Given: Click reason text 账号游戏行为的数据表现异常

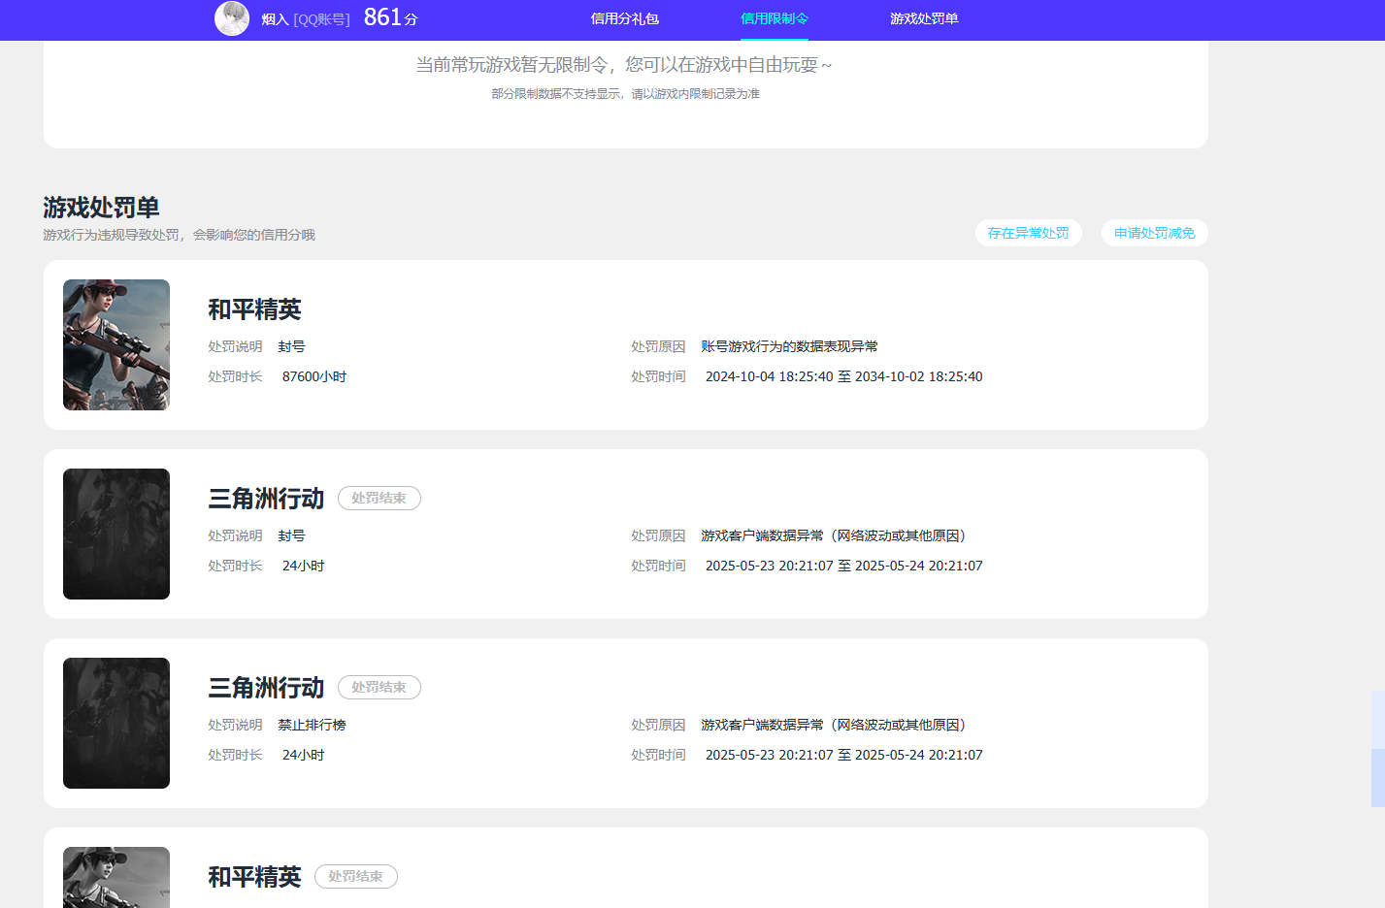Looking at the screenshot, I should 789,346.
